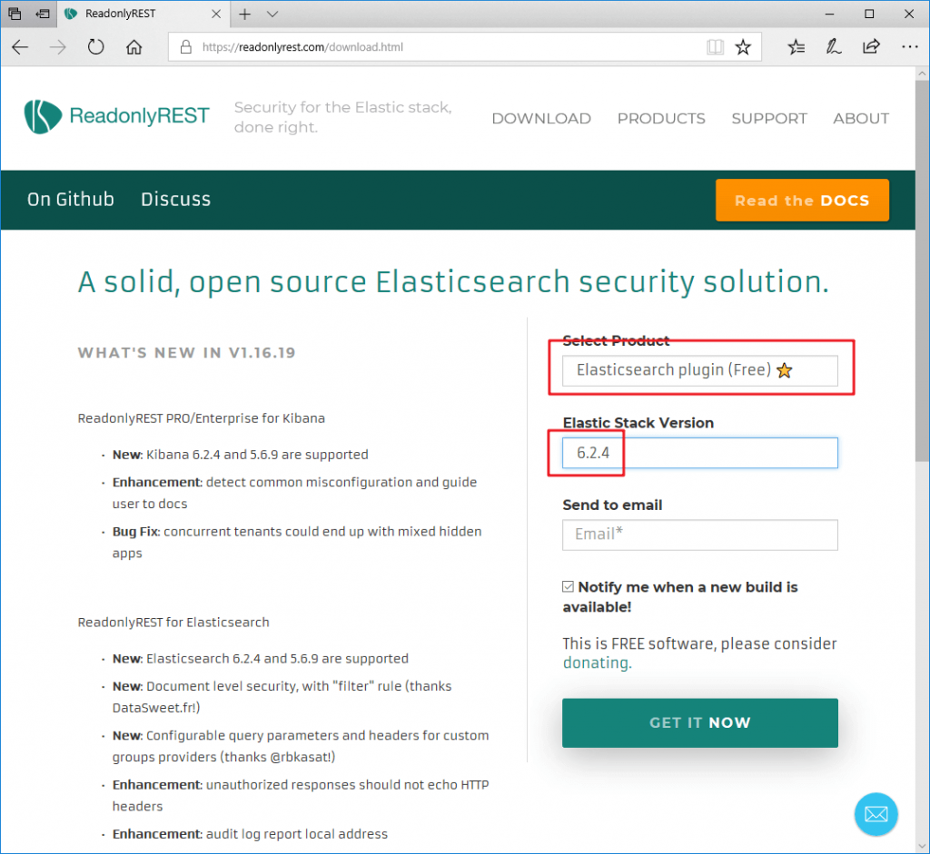Click the chat bubble in bottom corner
This screenshot has width=930, height=854.
tap(876, 814)
